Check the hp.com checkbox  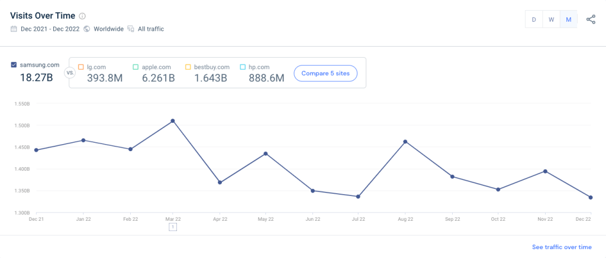(x=243, y=67)
